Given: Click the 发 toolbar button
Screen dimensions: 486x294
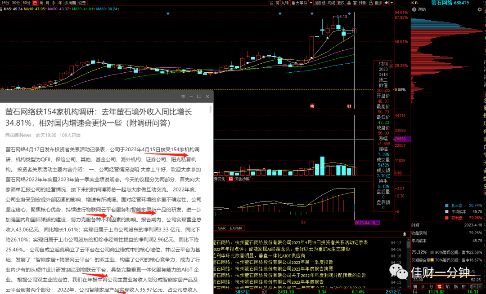Looking at the screenshot, I should [x=271, y=3].
